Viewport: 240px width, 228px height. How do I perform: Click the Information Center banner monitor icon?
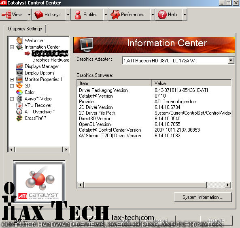[x=87, y=45]
